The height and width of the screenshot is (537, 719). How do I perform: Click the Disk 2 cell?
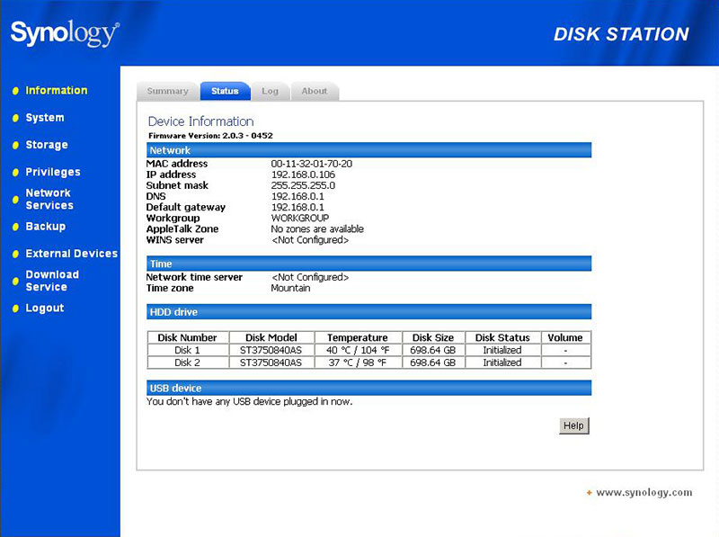(188, 362)
